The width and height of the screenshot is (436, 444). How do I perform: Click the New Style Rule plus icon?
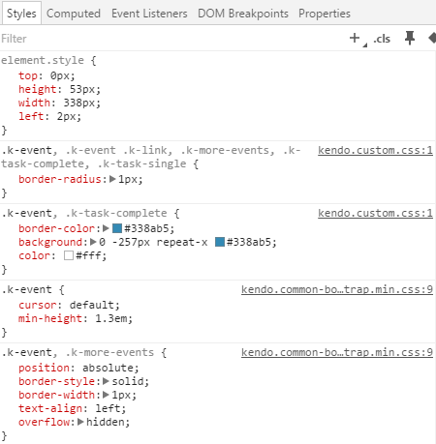(355, 38)
